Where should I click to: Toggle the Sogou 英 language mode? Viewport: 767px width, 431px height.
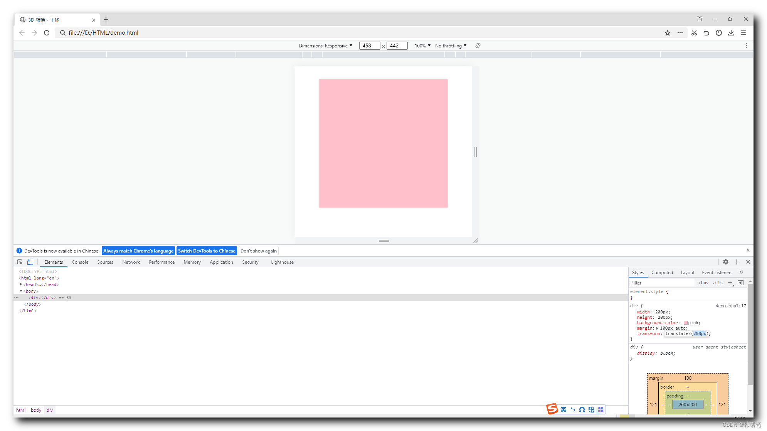(x=563, y=409)
